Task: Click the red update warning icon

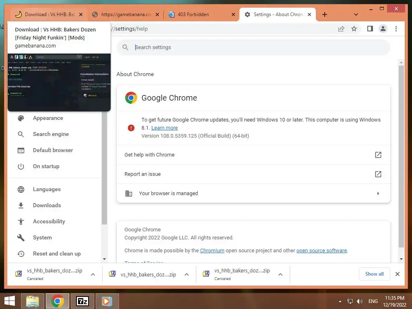Action: click(x=131, y=128)
